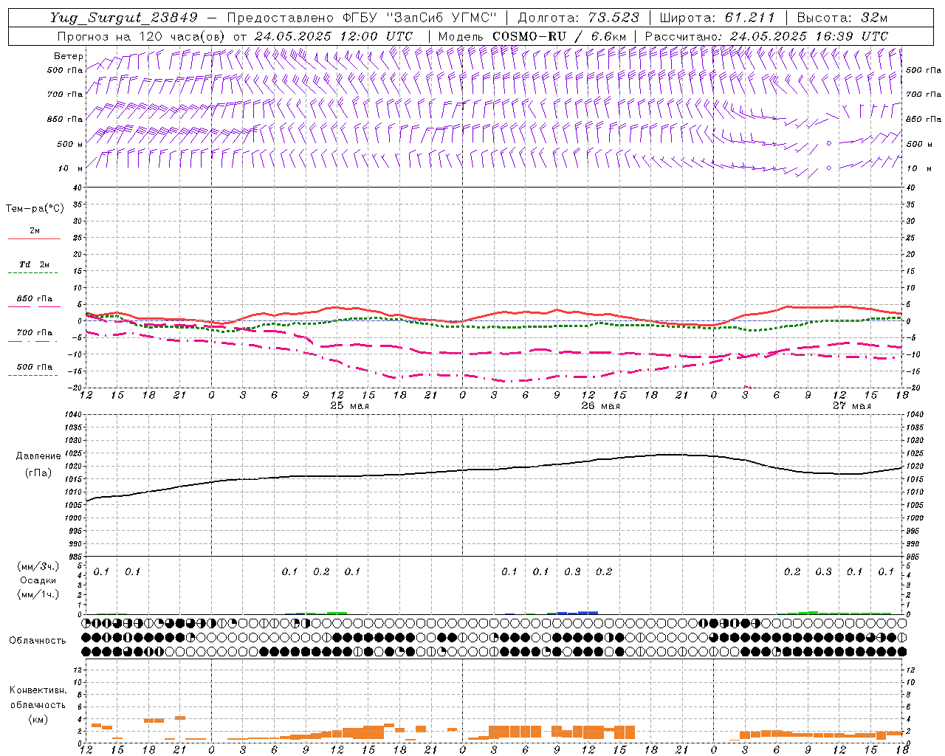945x756 pixels.
Task: Click the Ветер panel label
Action: [x=68, y=56]
